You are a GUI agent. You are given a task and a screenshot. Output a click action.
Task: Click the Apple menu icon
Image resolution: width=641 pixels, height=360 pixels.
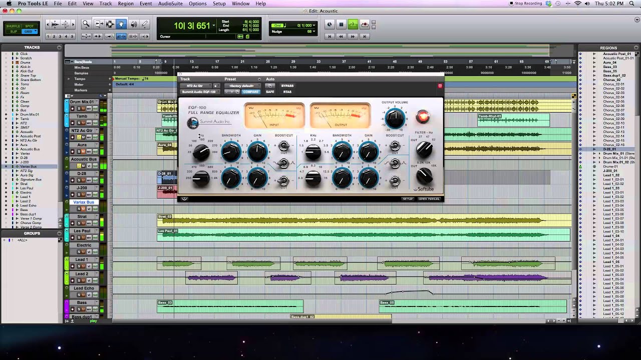tap(9, 3)
